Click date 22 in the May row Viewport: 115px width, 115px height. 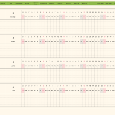[93, 61]
